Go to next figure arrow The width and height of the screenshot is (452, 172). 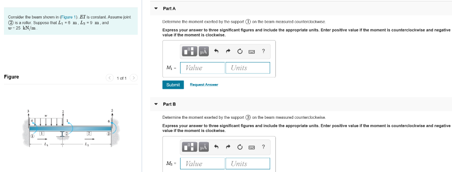coord(134,78)
